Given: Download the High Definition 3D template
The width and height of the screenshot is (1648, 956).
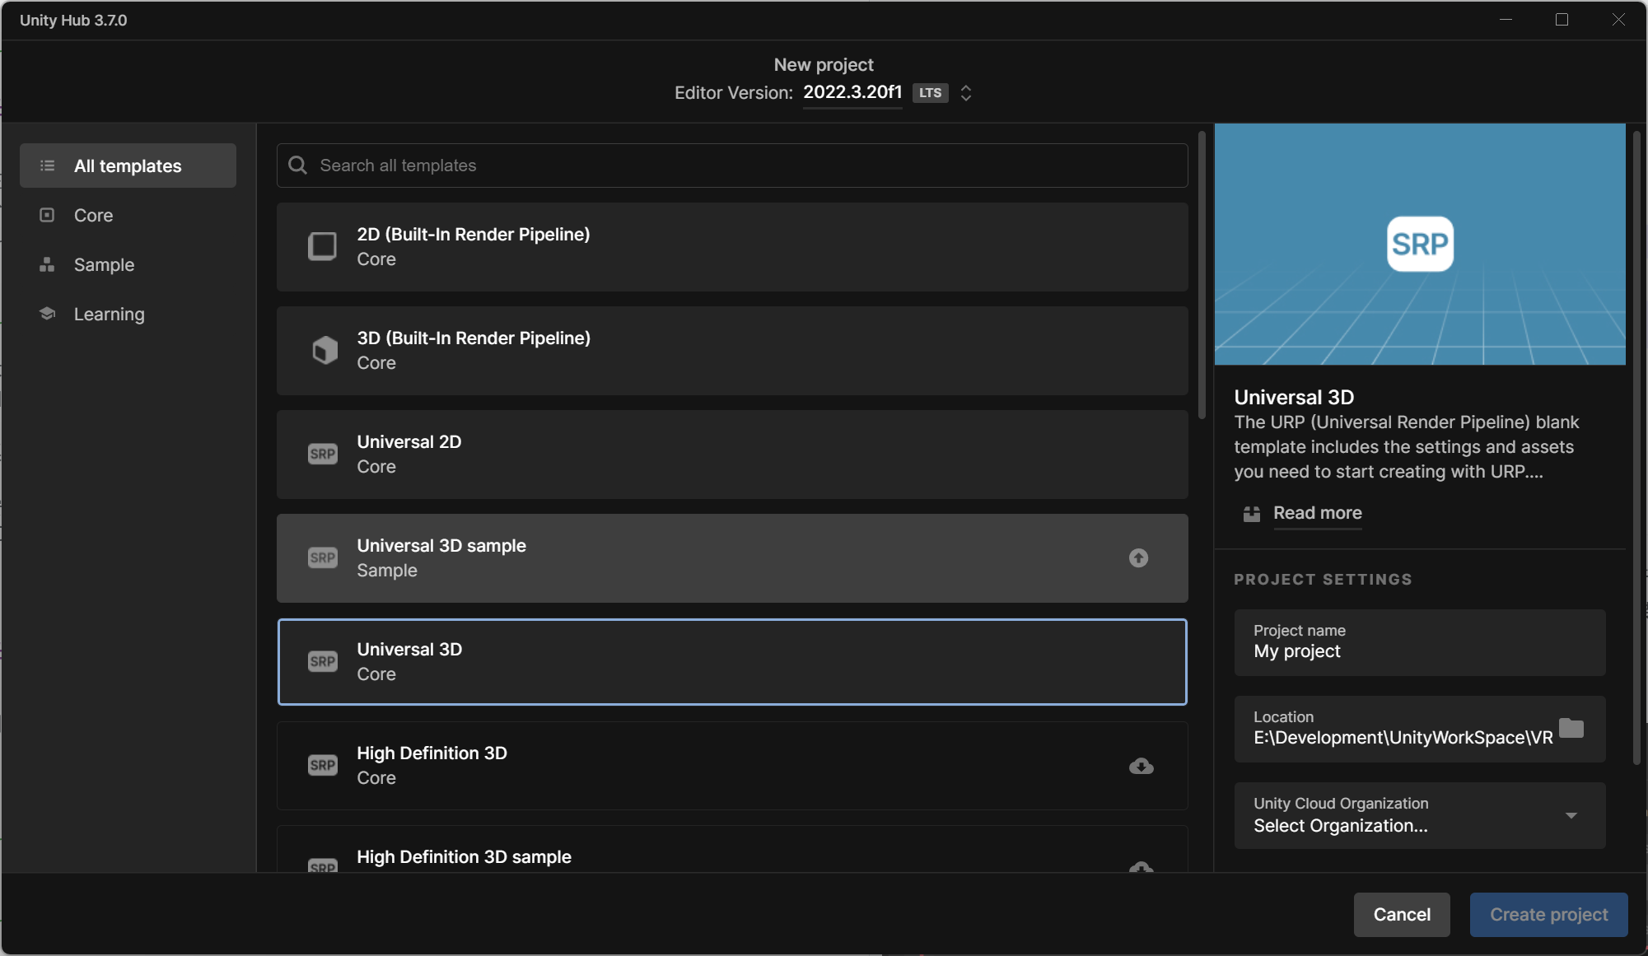Looking at the screenshot, I should pos(1141,766).
